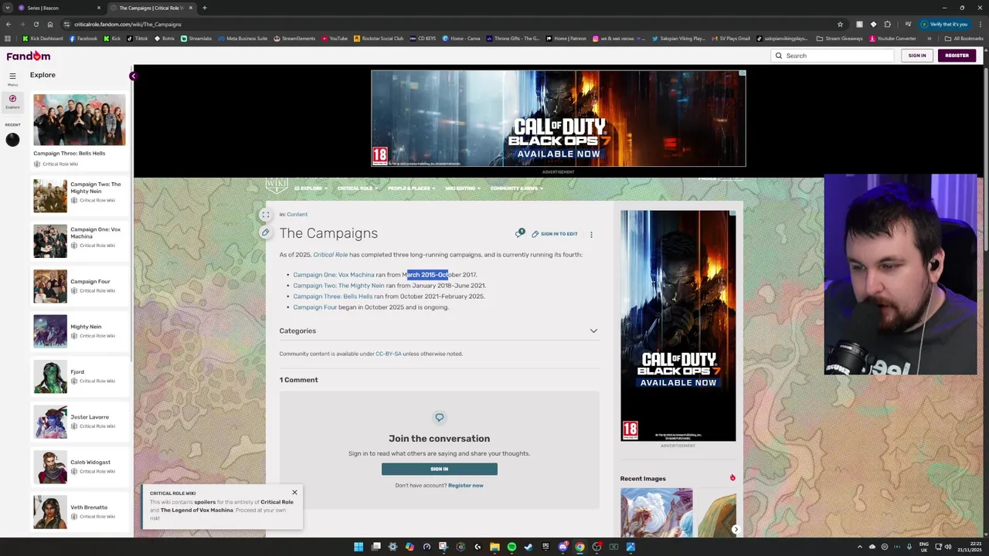Advance the Recent Images carousel arrow

(736, 529)
